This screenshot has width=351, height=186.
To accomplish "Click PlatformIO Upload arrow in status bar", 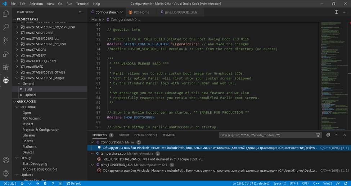I will tap(37, 183).
